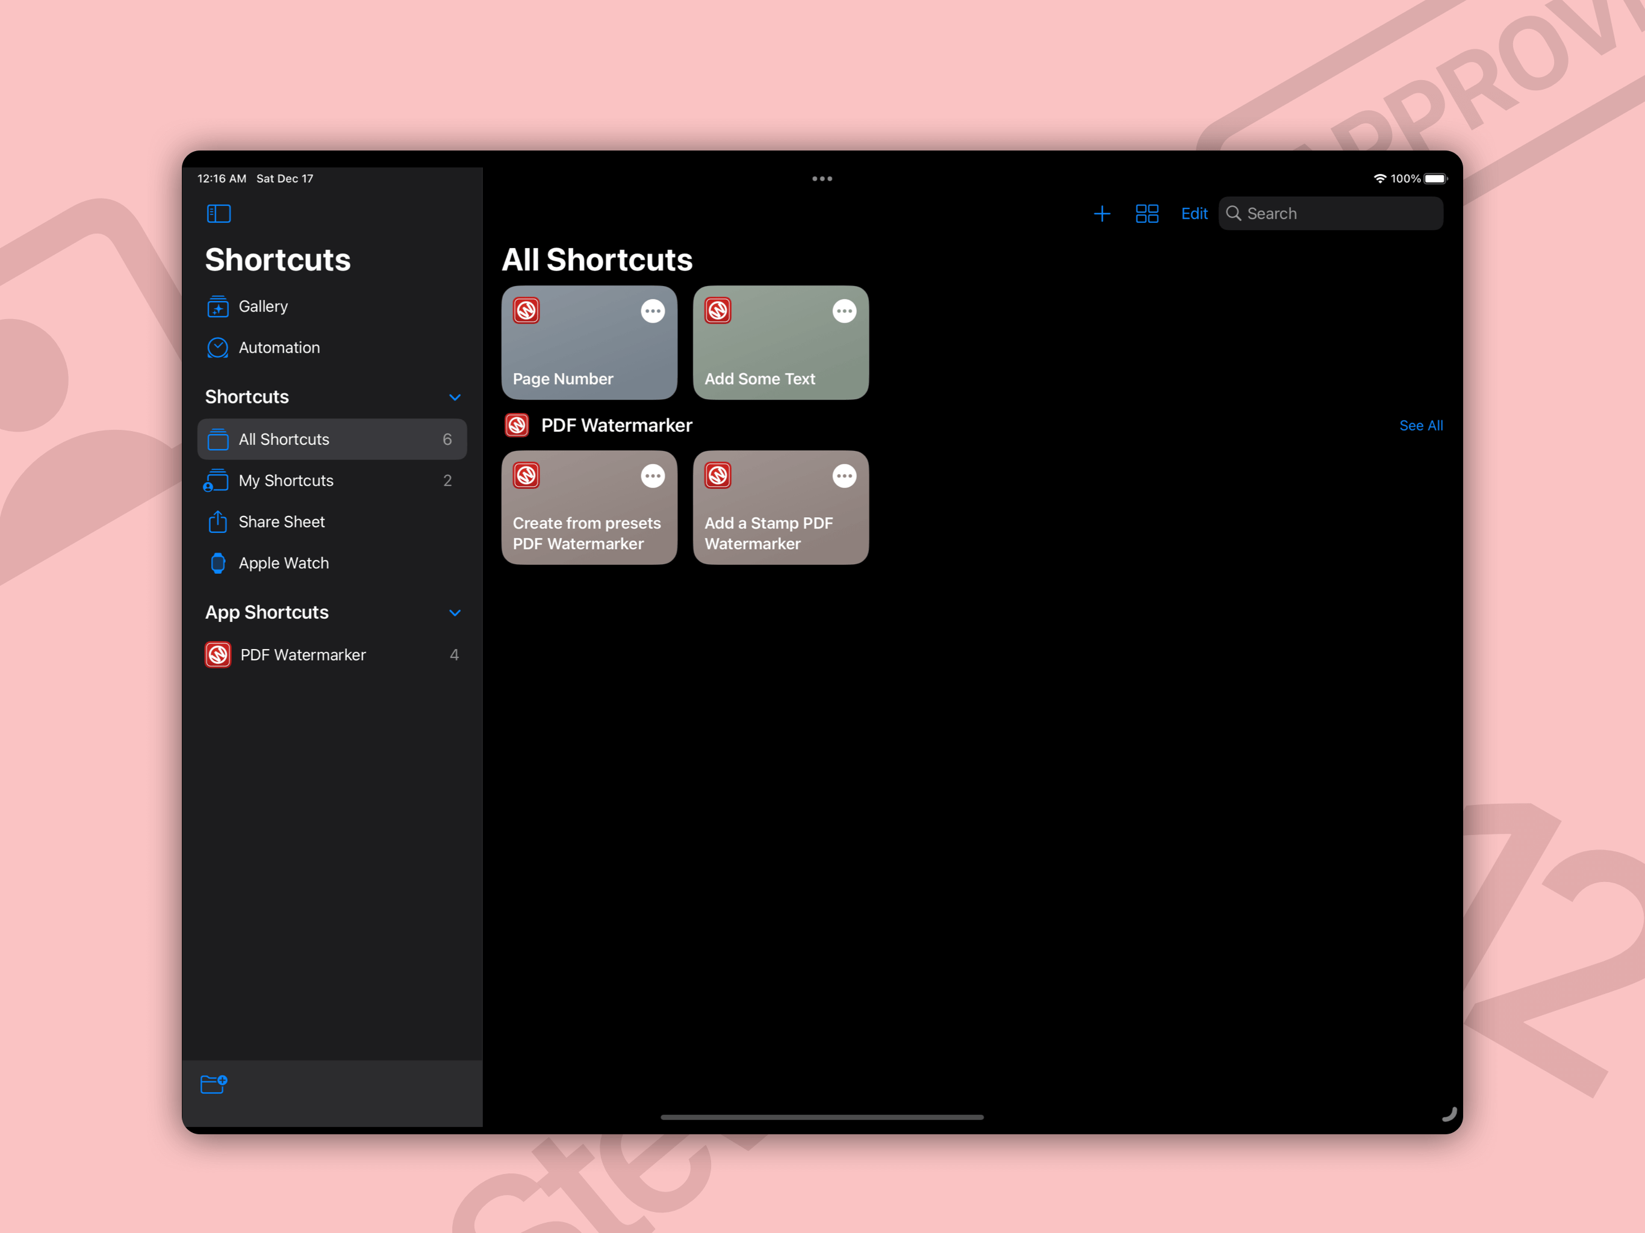Click the home indicator bar at bottom
This screenshot has width=1645, height=1233.
coord(822,1117)
